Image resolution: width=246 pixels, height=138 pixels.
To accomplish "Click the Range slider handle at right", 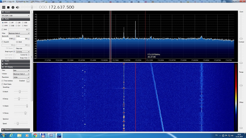I will click(241, 85).
